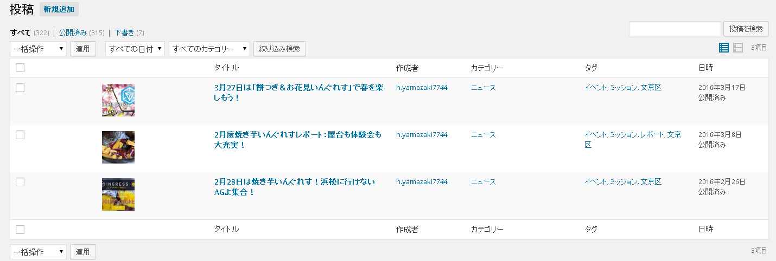Switch to excerpt view icon
This screenshot has width=776, height=261.
click(x=737, y=48)
